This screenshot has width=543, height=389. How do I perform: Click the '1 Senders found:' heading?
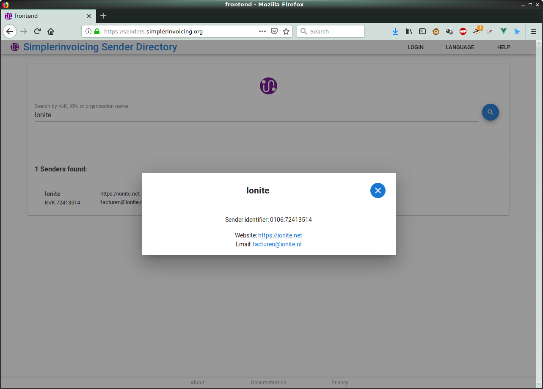(x=61, y=169)
